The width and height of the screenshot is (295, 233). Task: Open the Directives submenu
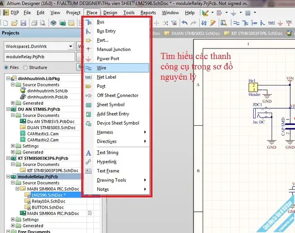pos(117,141)
